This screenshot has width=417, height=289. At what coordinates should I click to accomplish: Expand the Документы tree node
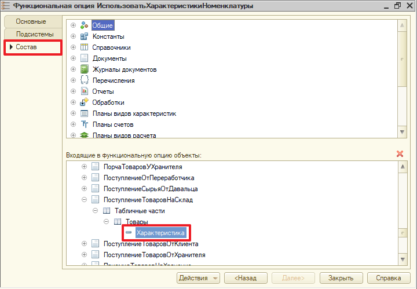(73, 58)
